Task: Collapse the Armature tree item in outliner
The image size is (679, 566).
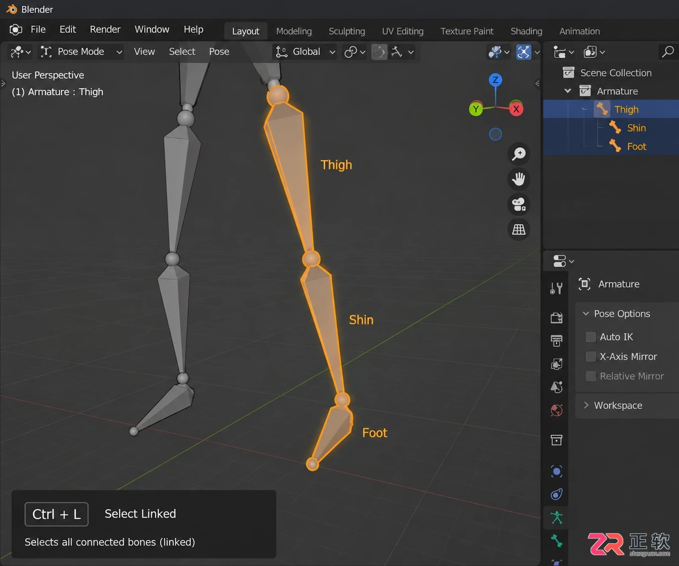Action: click(568, 91)
